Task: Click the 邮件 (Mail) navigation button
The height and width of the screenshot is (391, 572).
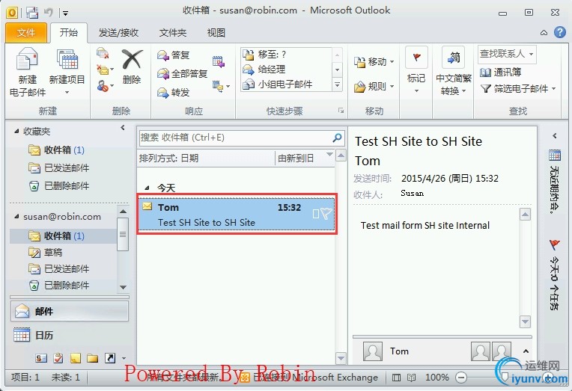Action: click(x=70, y=311)
